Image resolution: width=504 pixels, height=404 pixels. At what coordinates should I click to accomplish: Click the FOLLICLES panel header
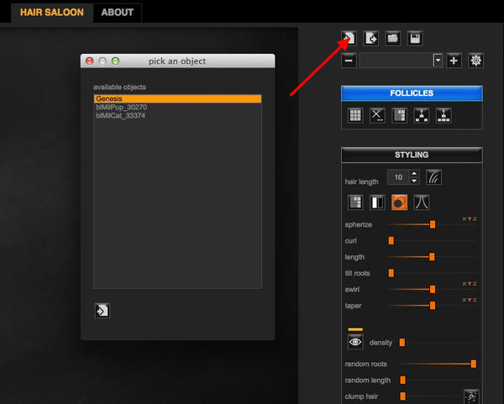pos(412,93)
